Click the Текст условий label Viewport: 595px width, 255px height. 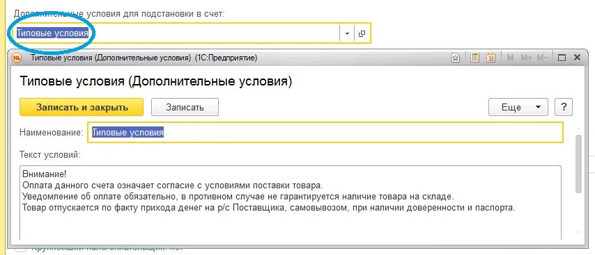[49, 155]
